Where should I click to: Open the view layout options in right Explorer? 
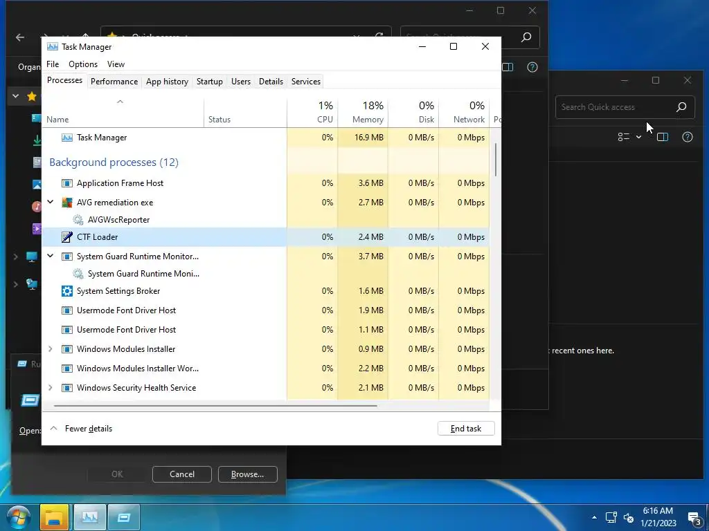[629, 137]
